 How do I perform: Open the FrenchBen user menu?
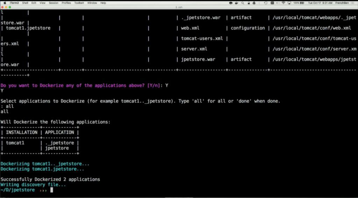coord(342,3)
